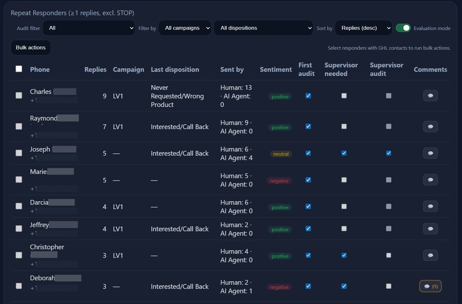Image resolution: width=462 pixels, height=304 pixels.
Task: Check Supervisor needed for Marie
Action: coord(344,180)
